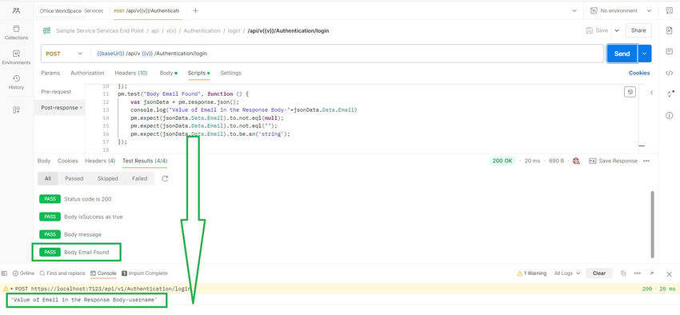Filter test results by Skipped

[x=107, y=178]
